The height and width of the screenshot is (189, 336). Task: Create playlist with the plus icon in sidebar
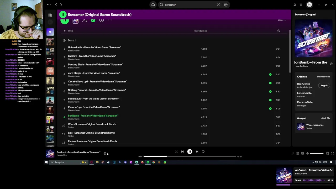point(50,22)
